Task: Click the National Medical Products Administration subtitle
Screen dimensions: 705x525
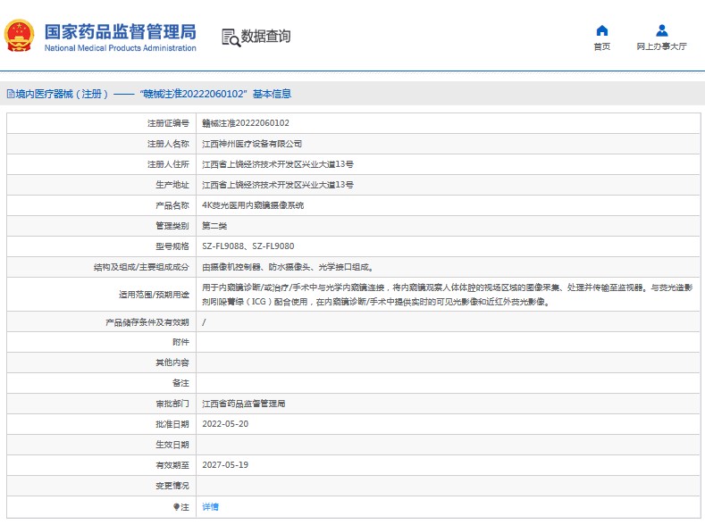Action: [x=120, y=48]
